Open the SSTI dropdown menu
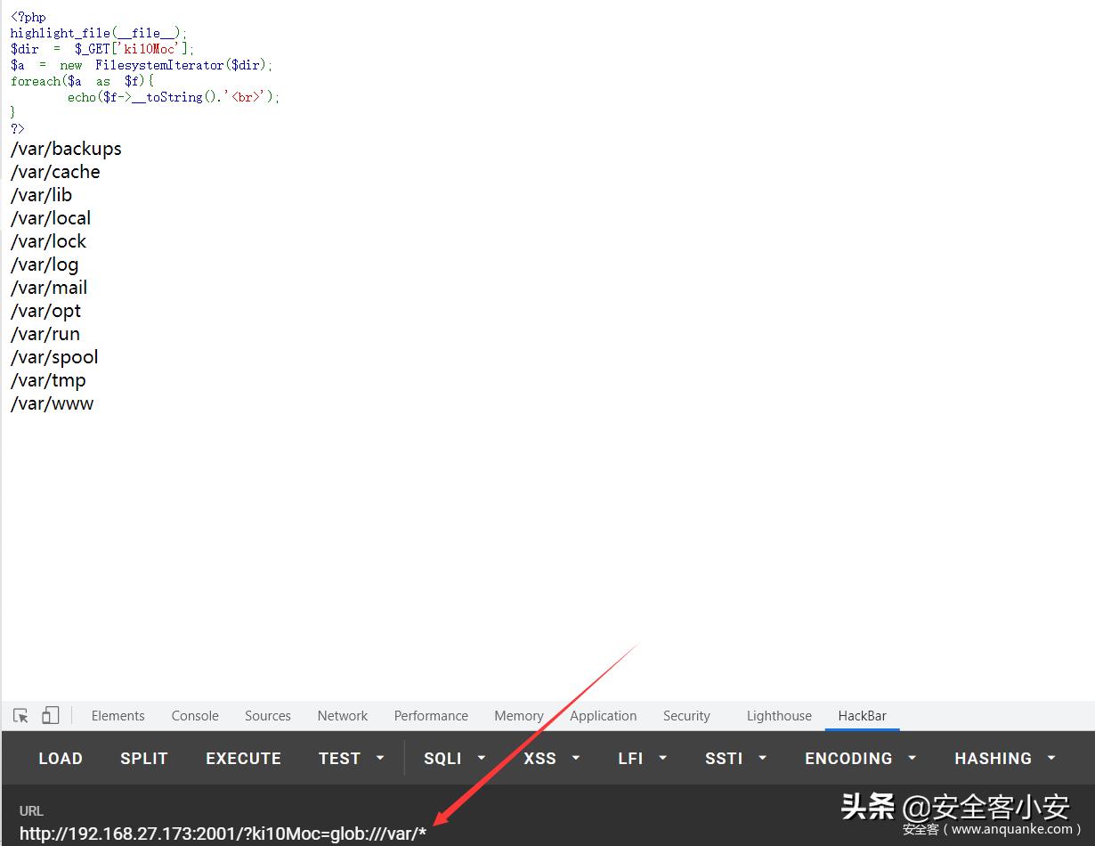The width and height of the screenshot is (1095, 846). coord(736,759)
